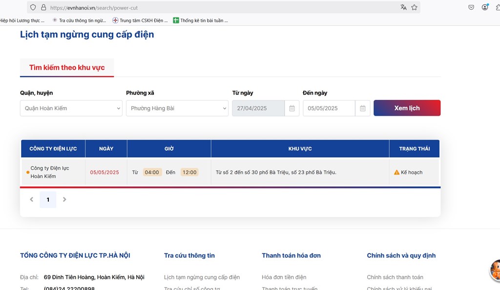Click the tracking protection shield icon
Image resolution: width=500 pixels, height=290 pixels.
coord(33,8)
